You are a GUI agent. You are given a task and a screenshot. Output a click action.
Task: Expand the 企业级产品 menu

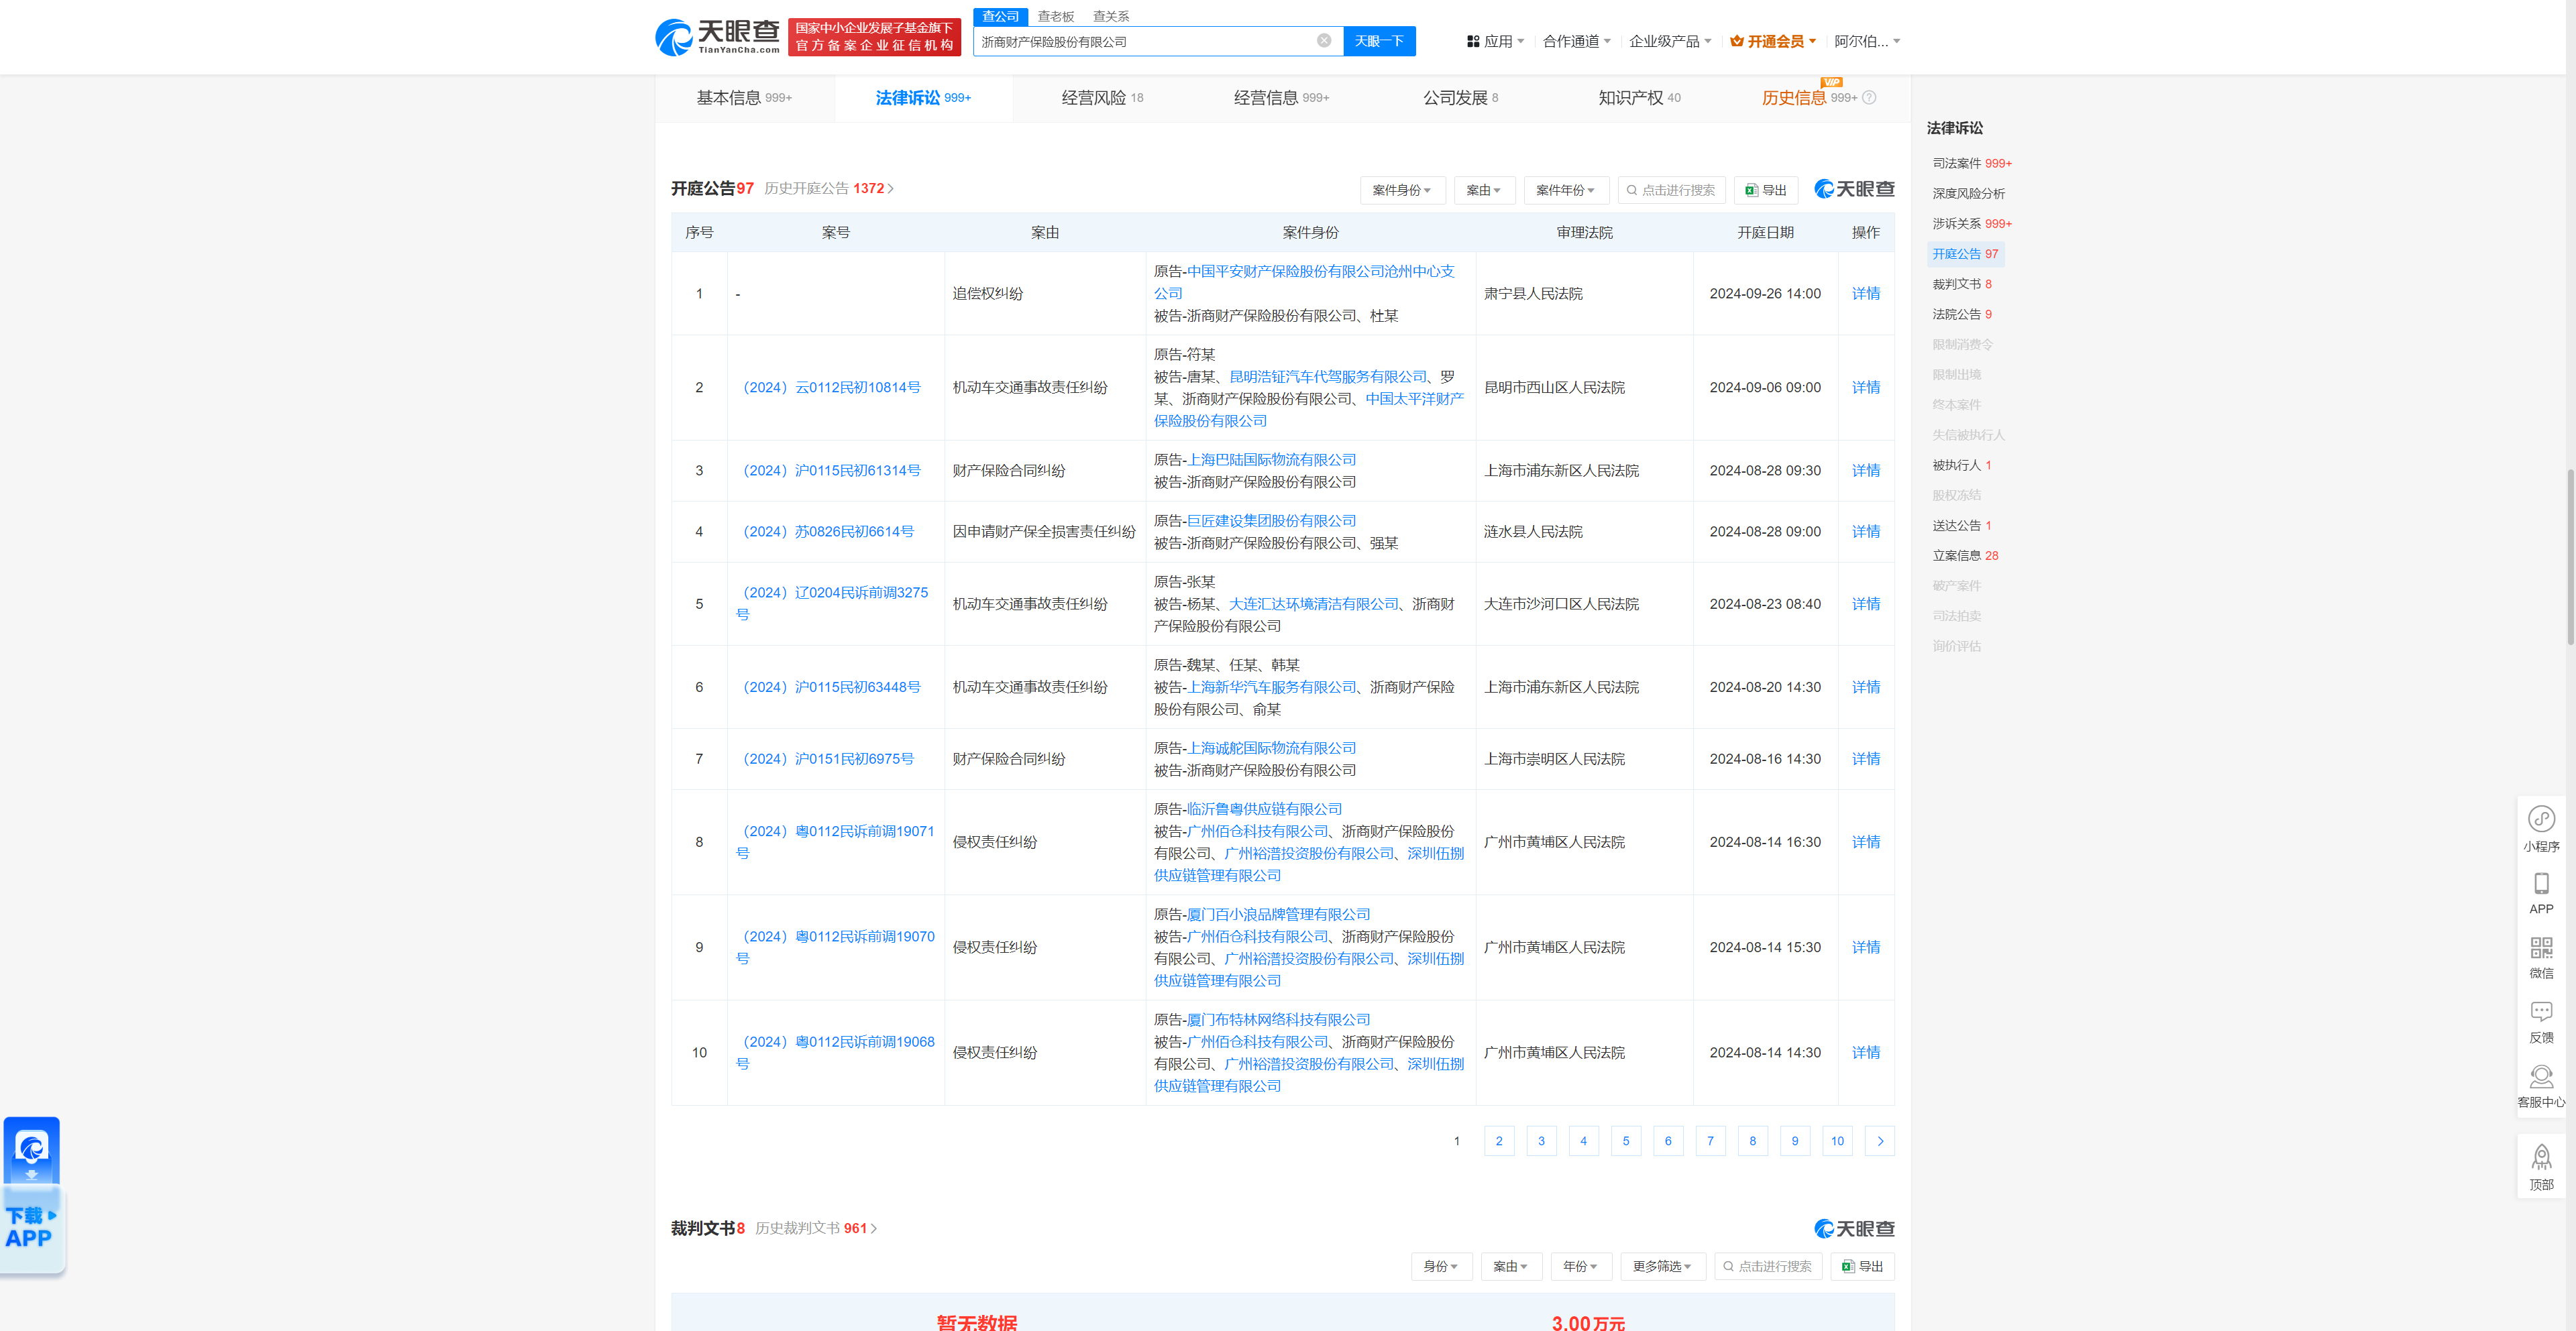pyautogui.click(x=1669, y=41)
